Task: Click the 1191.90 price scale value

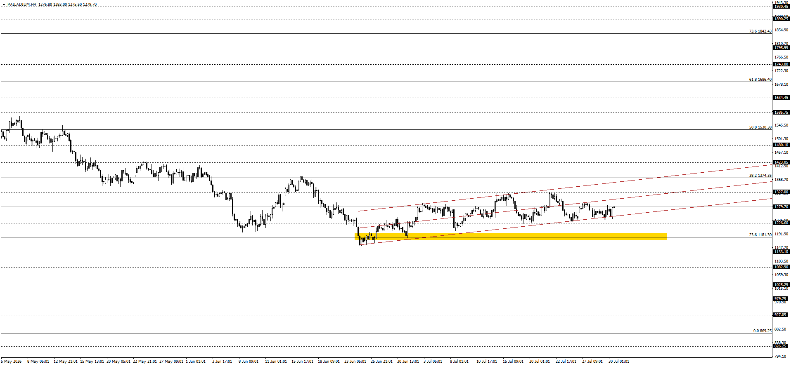Action: [x=781, y=234]
